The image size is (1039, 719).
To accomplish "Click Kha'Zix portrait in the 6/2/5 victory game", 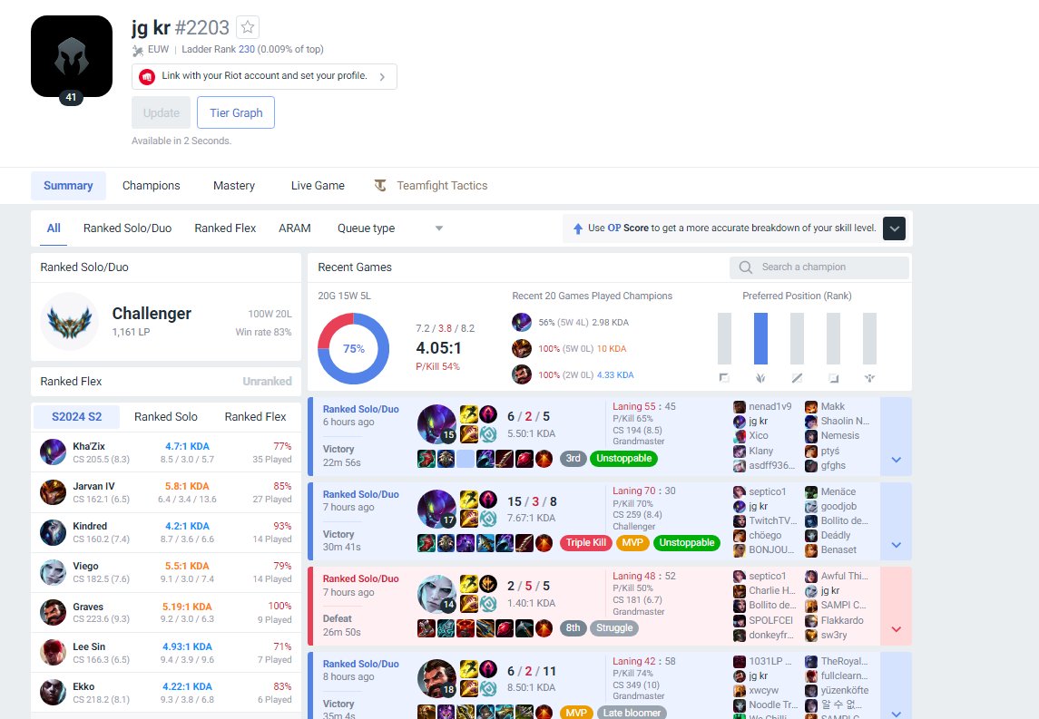I will (x=436, y=423).
